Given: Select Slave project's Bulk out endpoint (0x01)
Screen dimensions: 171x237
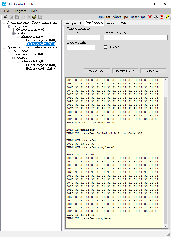Looking at the screenshot, I should [x=41, y=40].
